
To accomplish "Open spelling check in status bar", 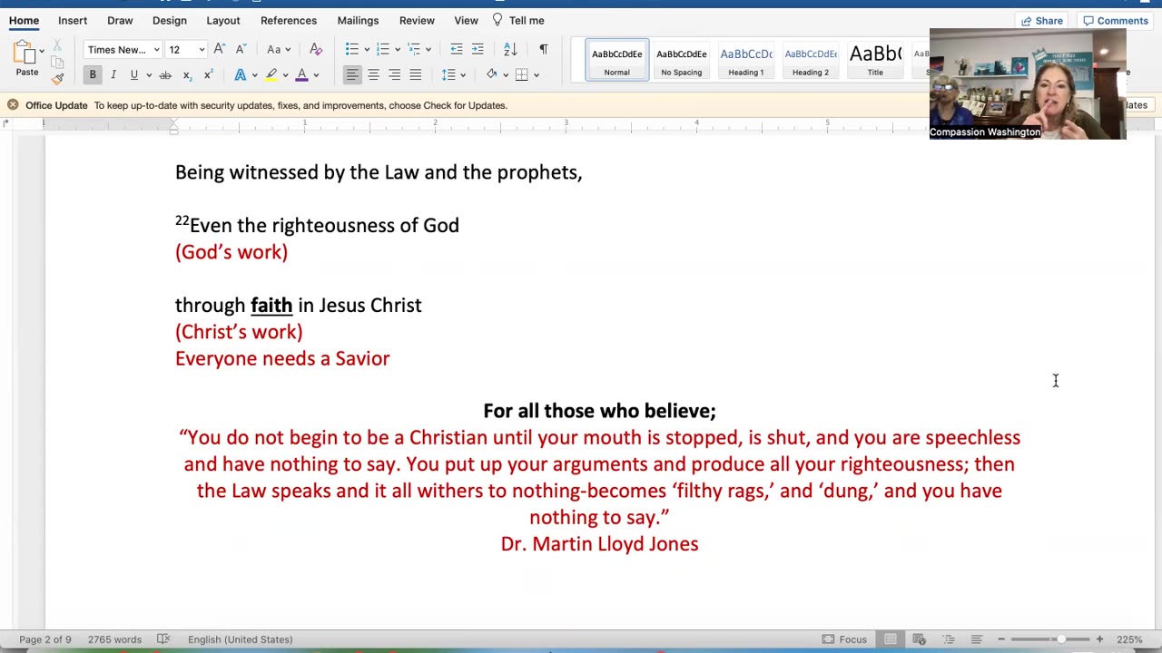I will click(x=163, y=639).
